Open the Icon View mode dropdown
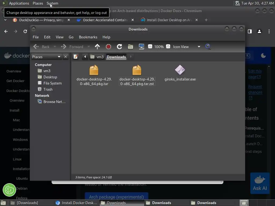The image size is (275, 206). click(187, 47)
